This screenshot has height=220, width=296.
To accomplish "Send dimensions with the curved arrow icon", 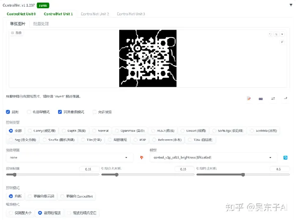I will (x=286, y=98).
